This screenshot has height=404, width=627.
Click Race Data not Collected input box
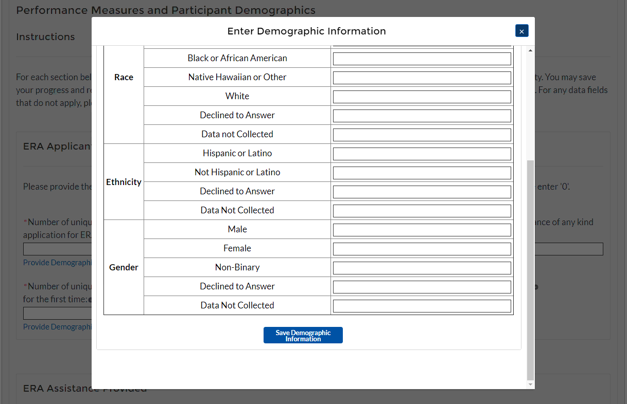click(x=422, y=135)
